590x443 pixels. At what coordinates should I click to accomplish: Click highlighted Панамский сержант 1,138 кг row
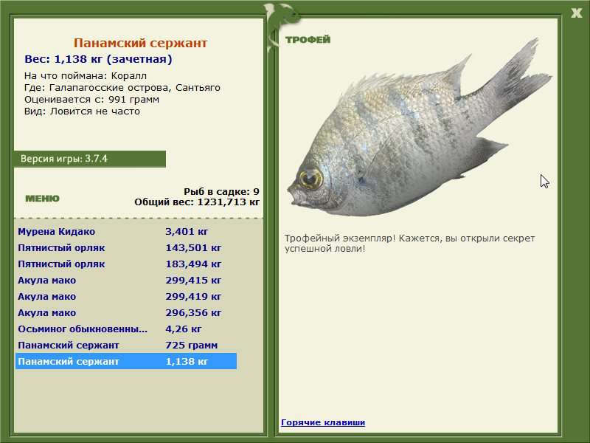click(x=125, y=361)
